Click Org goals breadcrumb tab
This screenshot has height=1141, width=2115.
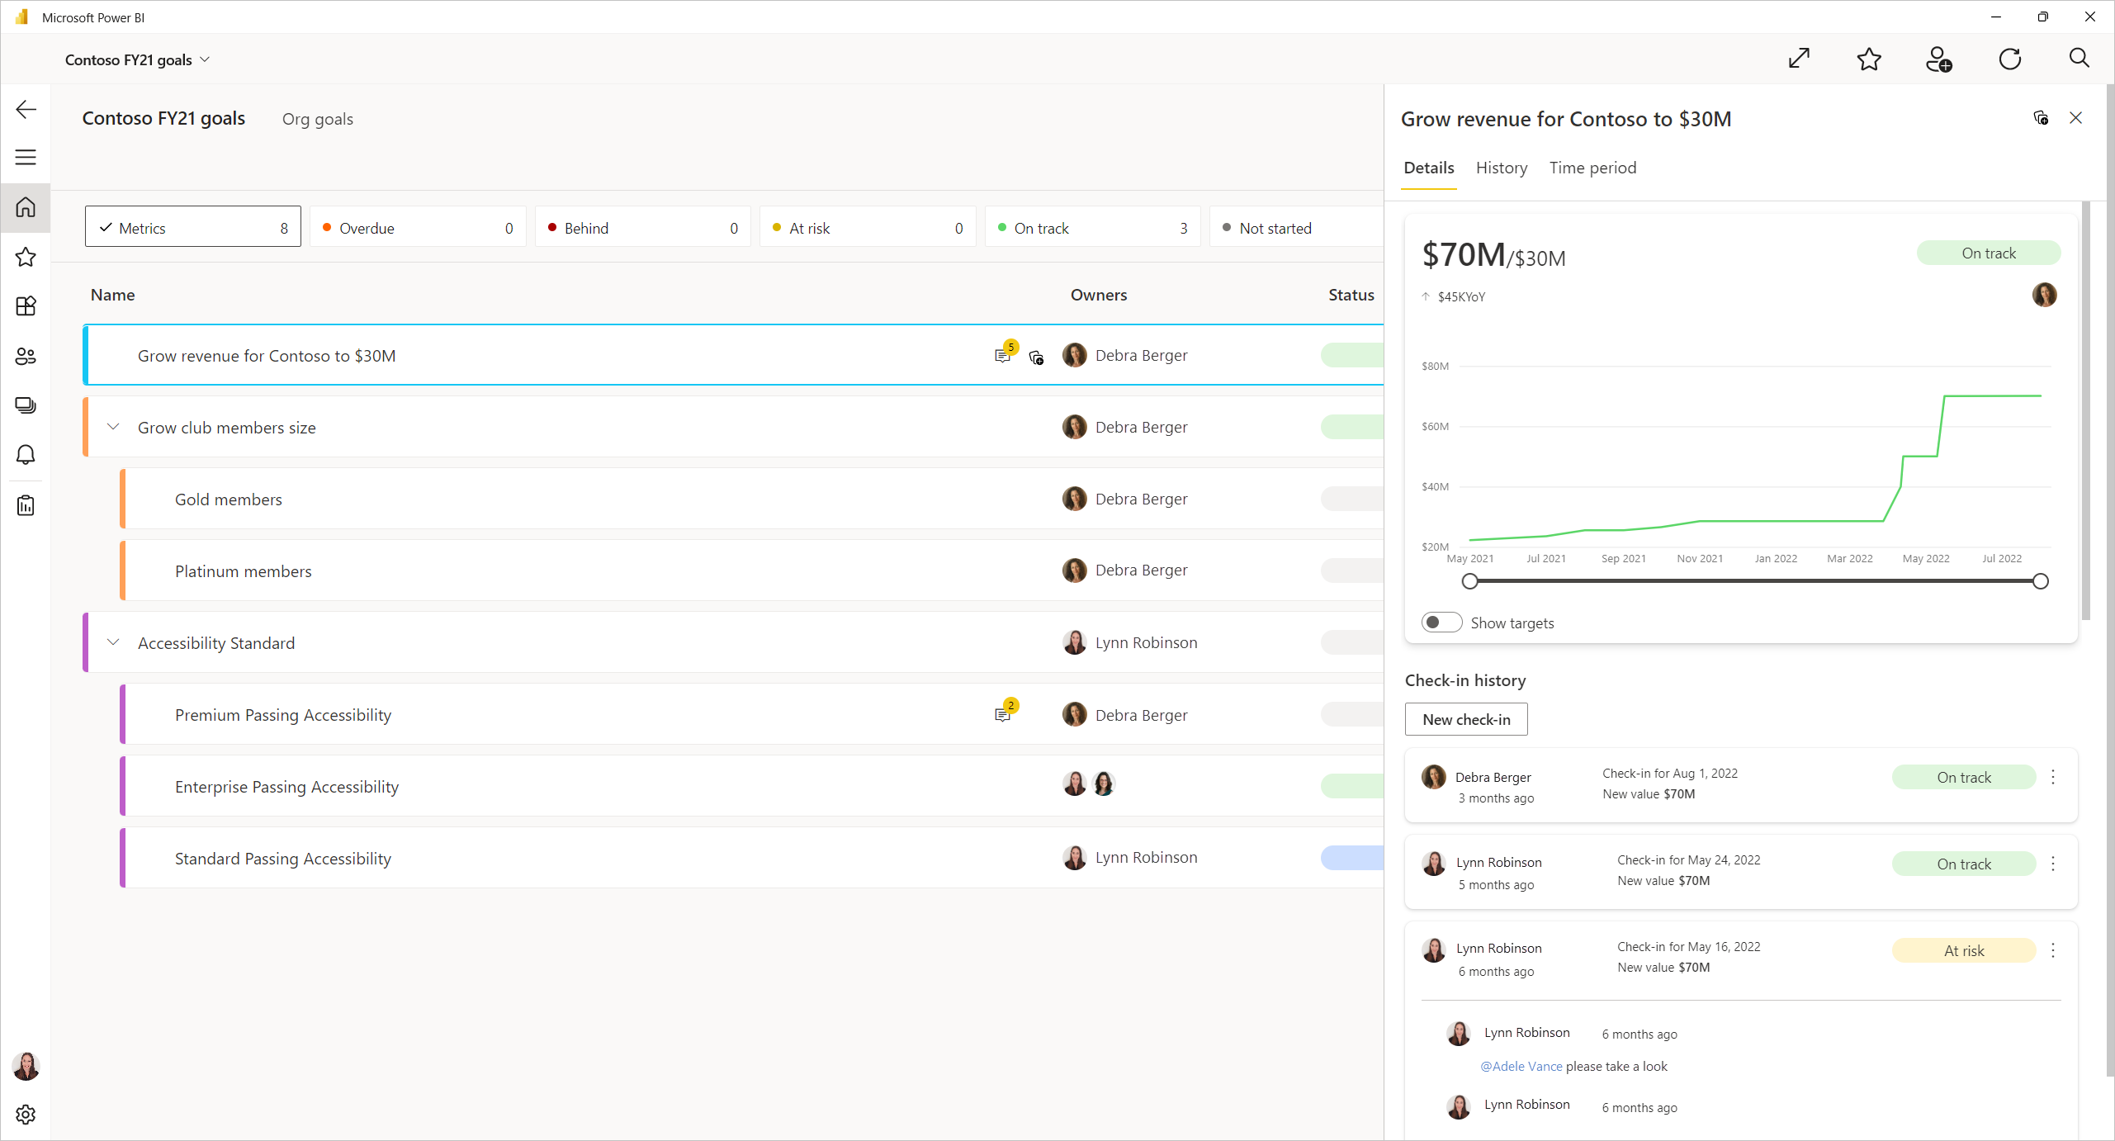pyautogui.click(x=316, y=118)
